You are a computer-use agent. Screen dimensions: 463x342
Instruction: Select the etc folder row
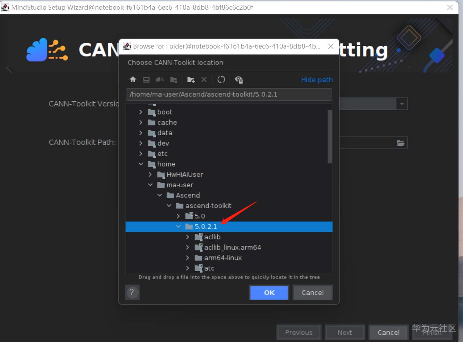pos(229,154)
